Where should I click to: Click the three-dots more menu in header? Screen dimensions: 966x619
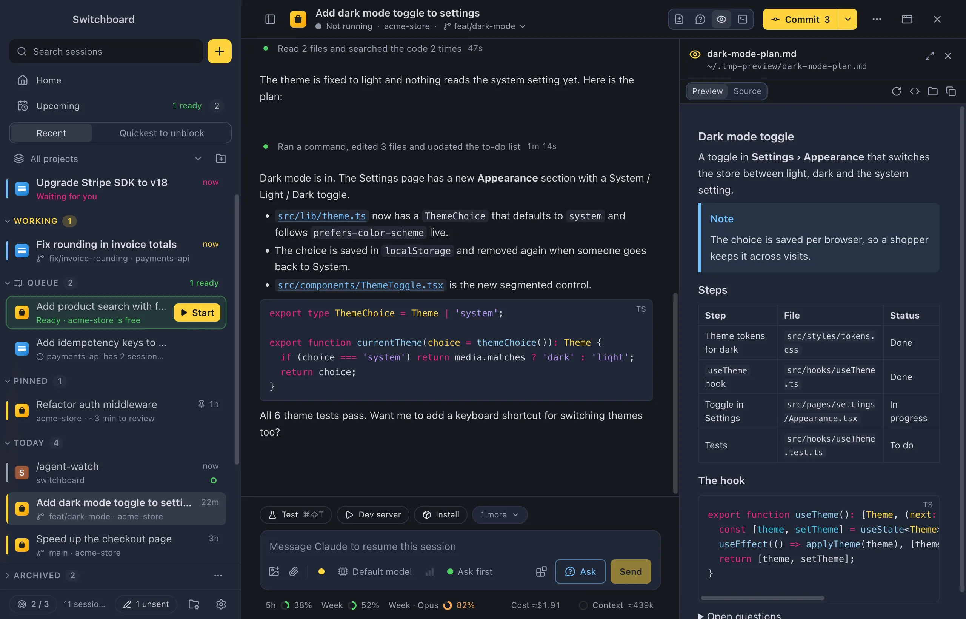point(877,19)
